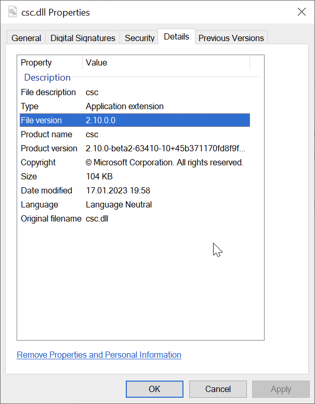
Task: Click the Apply button
Action: tap(281, 389)
